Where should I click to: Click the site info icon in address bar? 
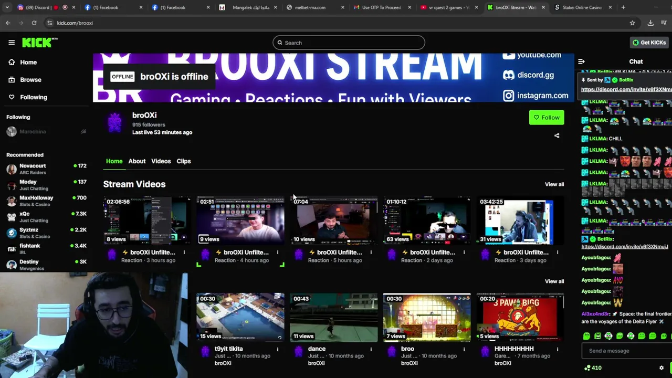(x=49, y=23)
